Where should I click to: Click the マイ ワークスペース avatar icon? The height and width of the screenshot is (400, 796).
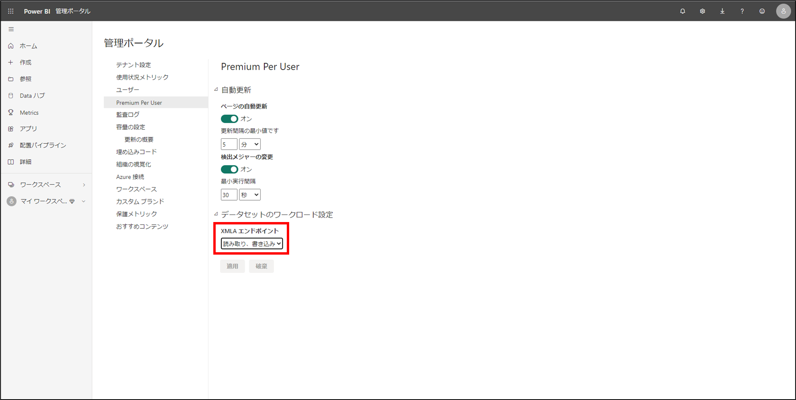[x=12, y=201]
